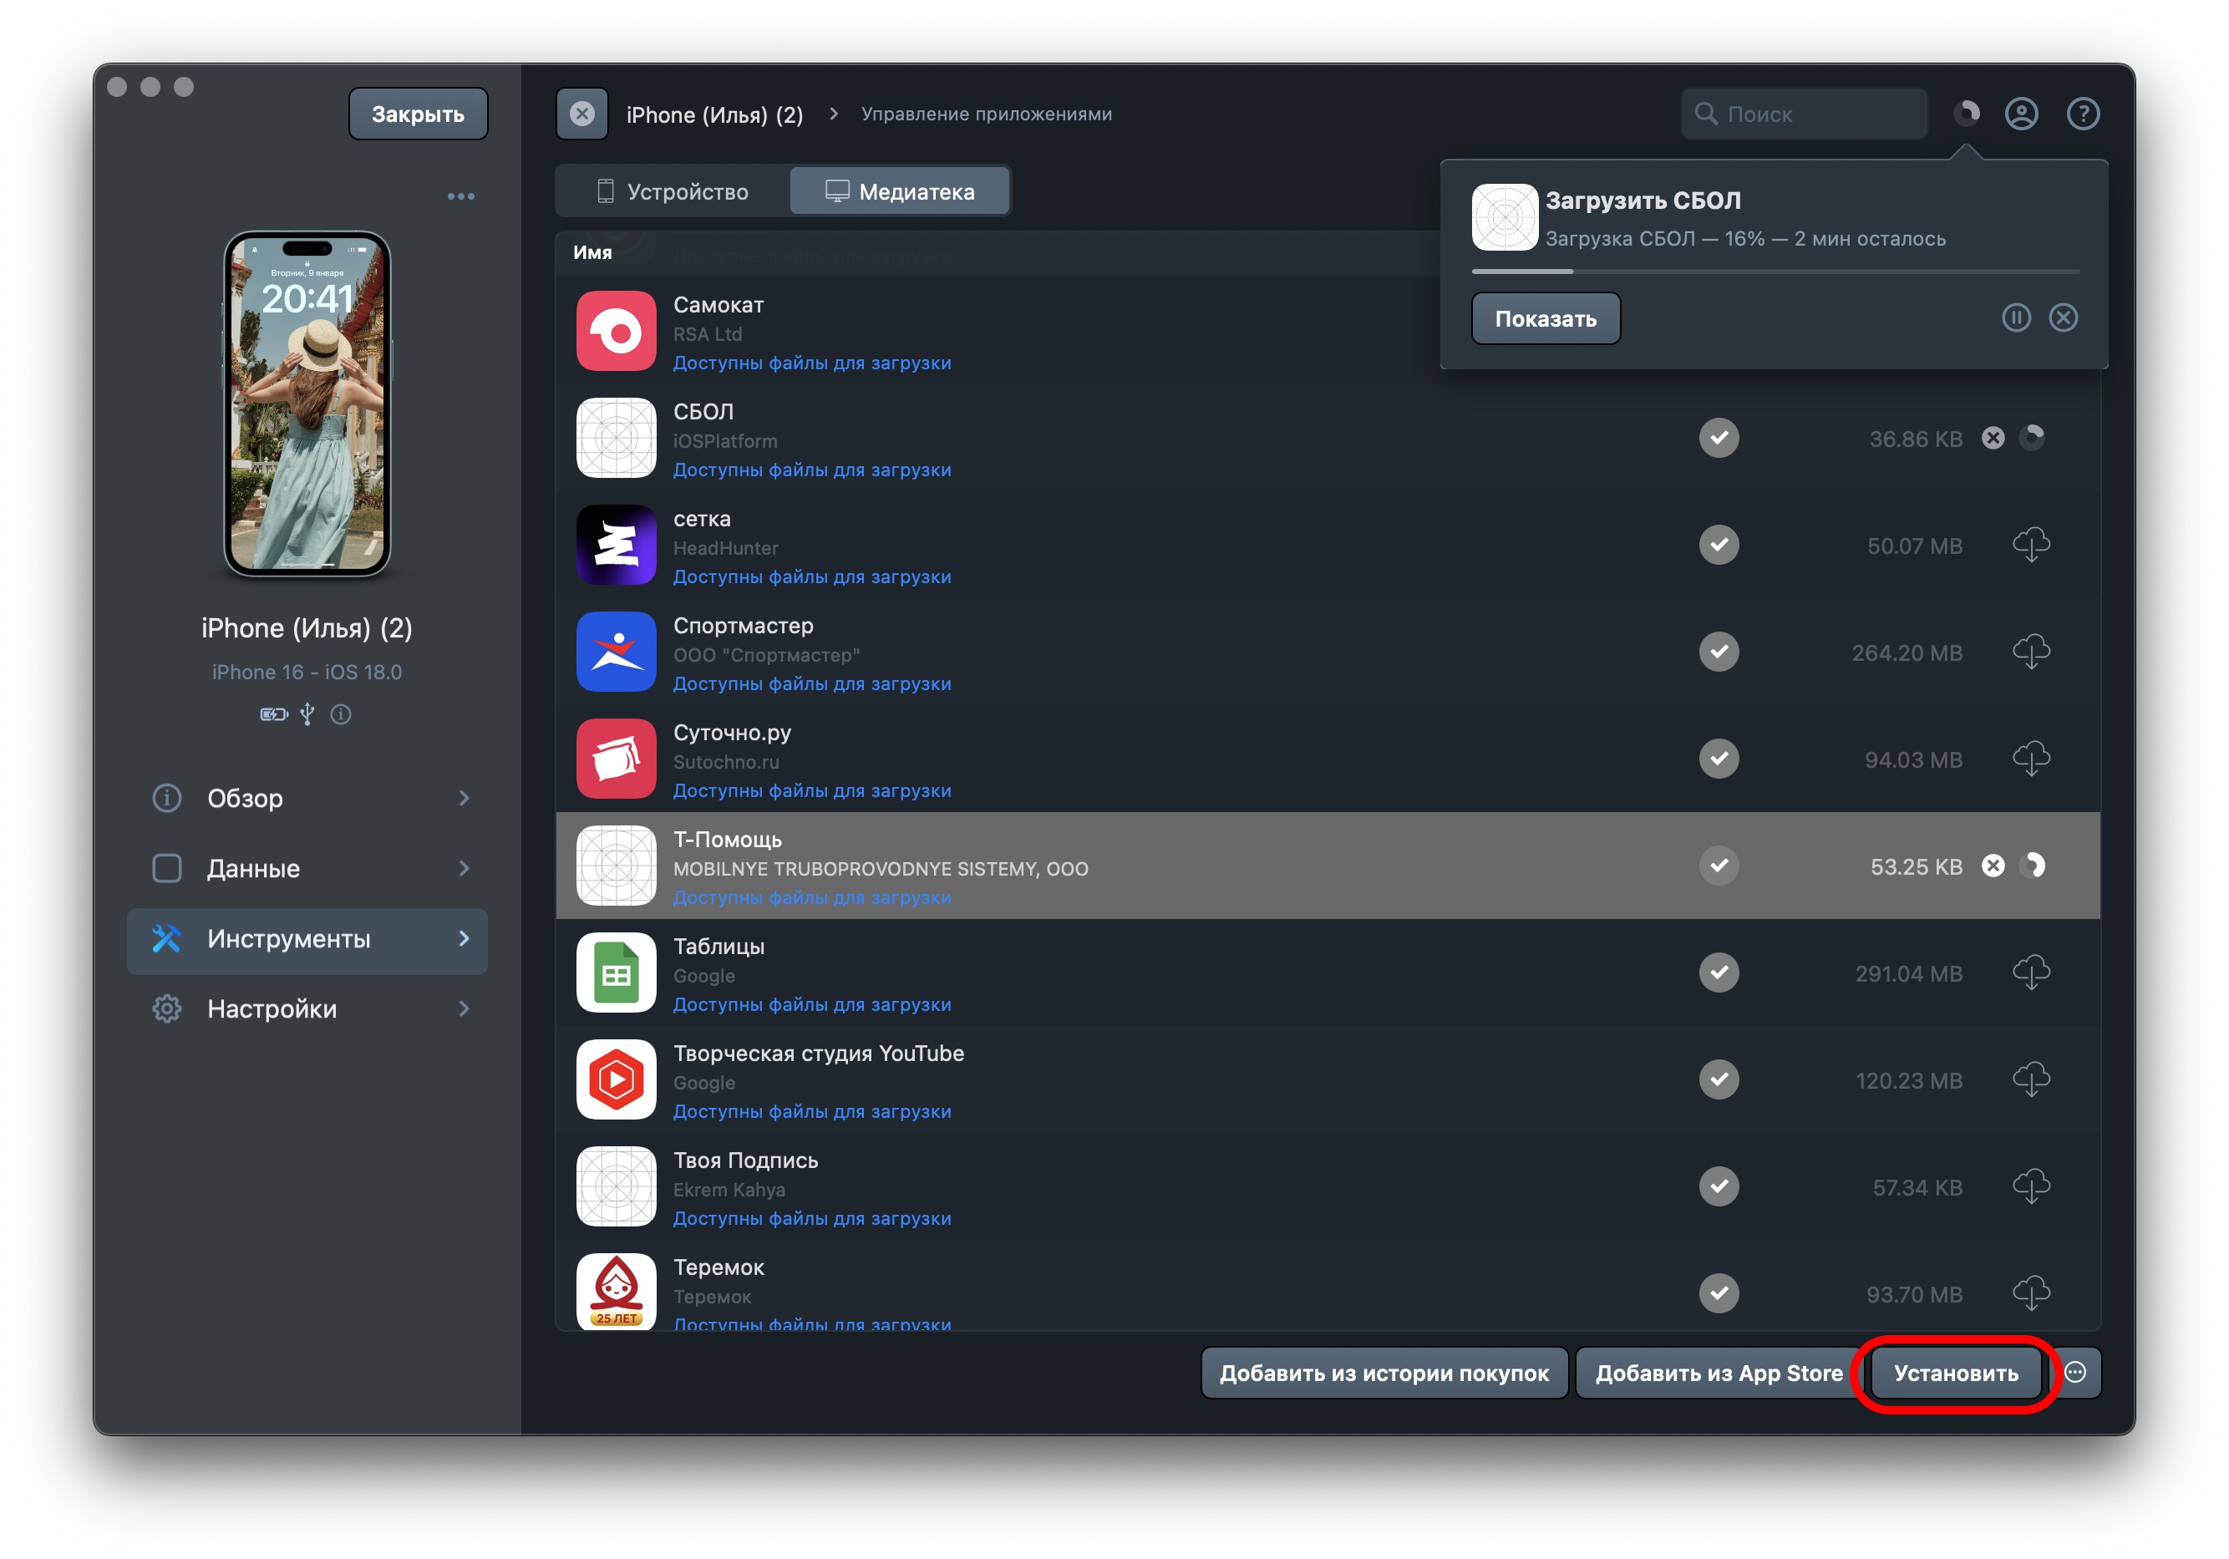Image resolution: width=2229 pixels, height=1559 pixels.
Task: Open the activity progress indicator in toolbar
Action: coord(1966,114)
